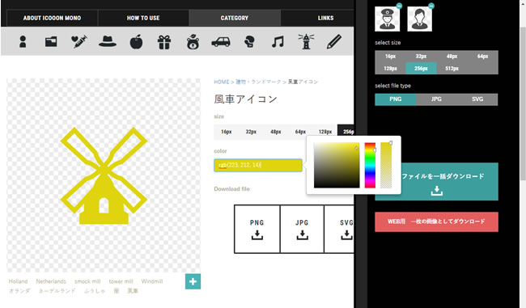526x308 pixels.
Task: Open the person category icon
Action: pyautogui.click(x=23, y=42)
